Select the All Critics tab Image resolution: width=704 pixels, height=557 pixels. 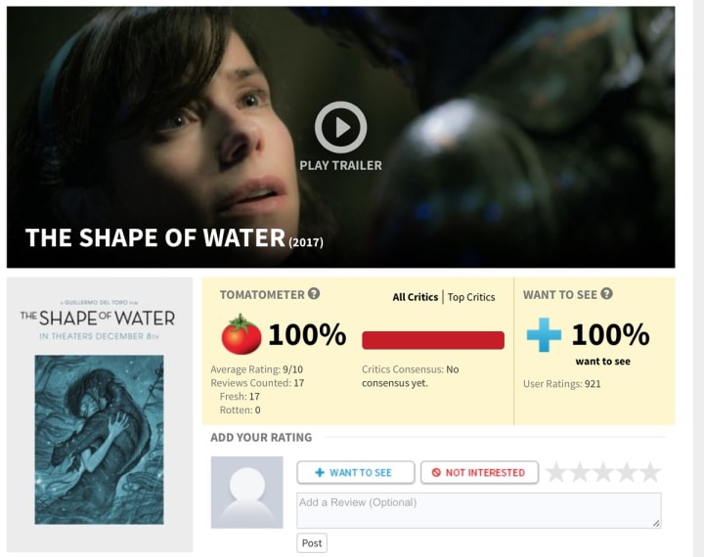pos(415,297)
